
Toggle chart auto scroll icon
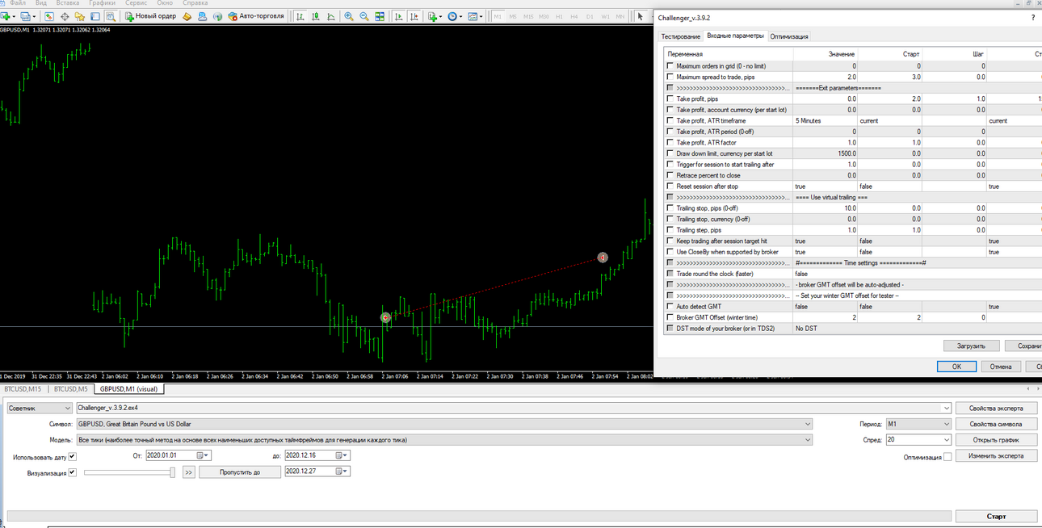[x=399, y=16]
